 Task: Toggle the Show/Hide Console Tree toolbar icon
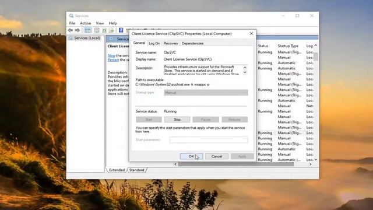tap(87, 30)
